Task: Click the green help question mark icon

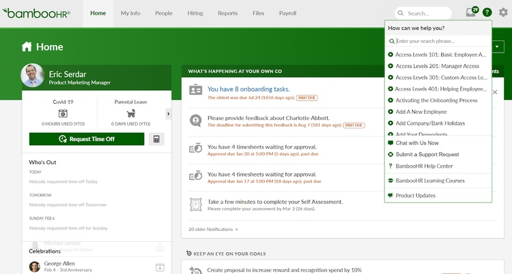Action: 487,12
